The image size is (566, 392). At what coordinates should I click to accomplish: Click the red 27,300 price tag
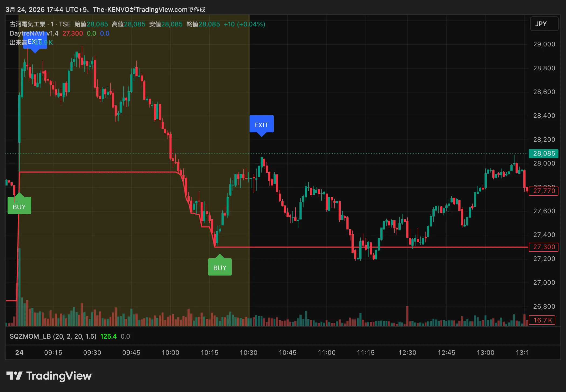click(x=544, y=247)
